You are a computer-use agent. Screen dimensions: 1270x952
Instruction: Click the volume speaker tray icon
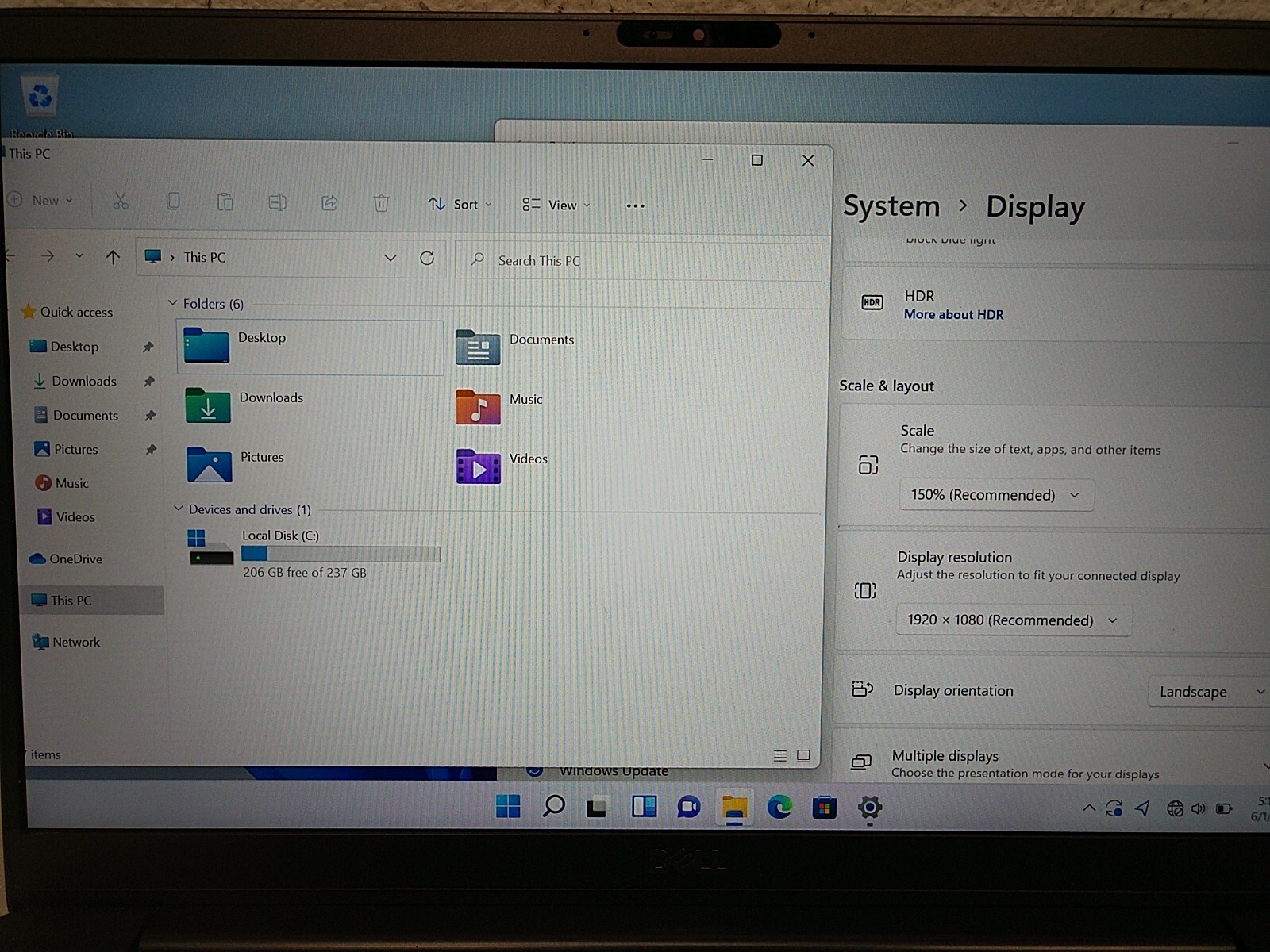pyautogui.click(x=1199, y=809)
